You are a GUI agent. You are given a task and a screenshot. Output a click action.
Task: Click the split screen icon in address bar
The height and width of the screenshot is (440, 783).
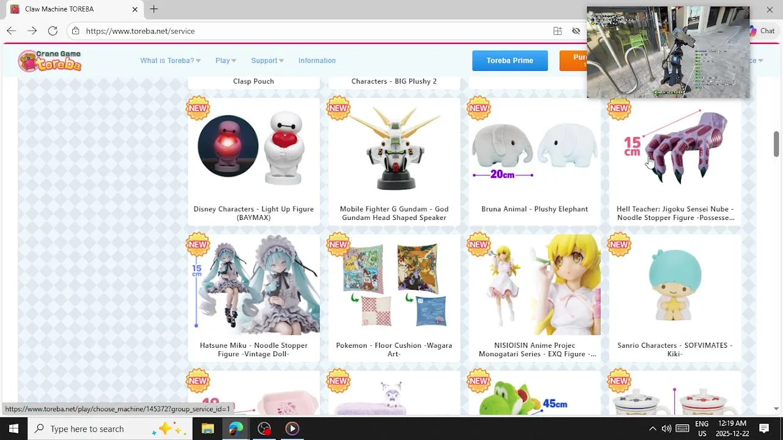[x=557, y=31]
